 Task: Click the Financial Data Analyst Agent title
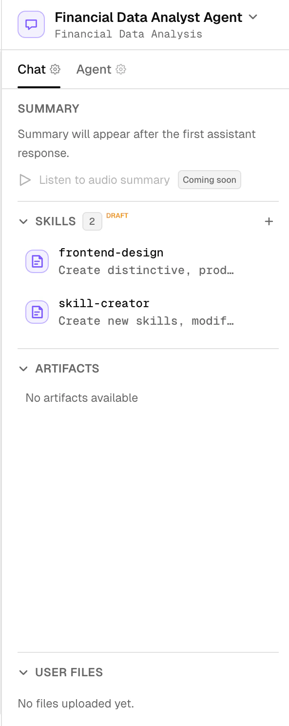click(149, 17)
